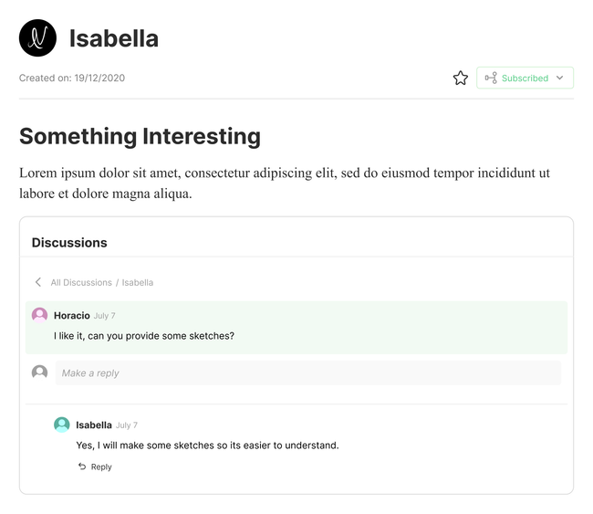Screen dimensions: 593x514
Task: Click Horacio's pink profile avatar
Action: 39,315
